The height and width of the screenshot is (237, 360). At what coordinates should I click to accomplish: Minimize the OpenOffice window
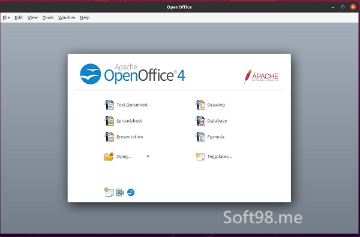tap(332, 7)
